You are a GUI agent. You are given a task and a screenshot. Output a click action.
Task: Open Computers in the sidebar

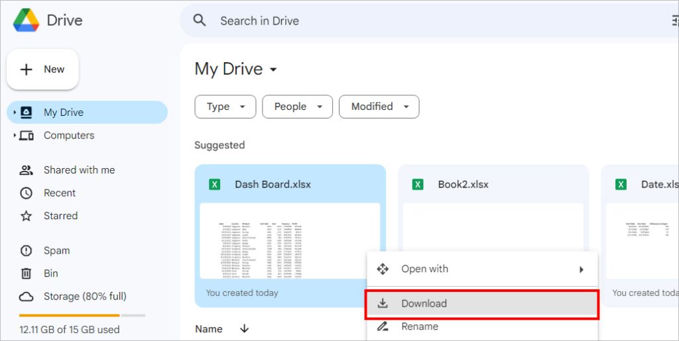[x=69, y=135]
